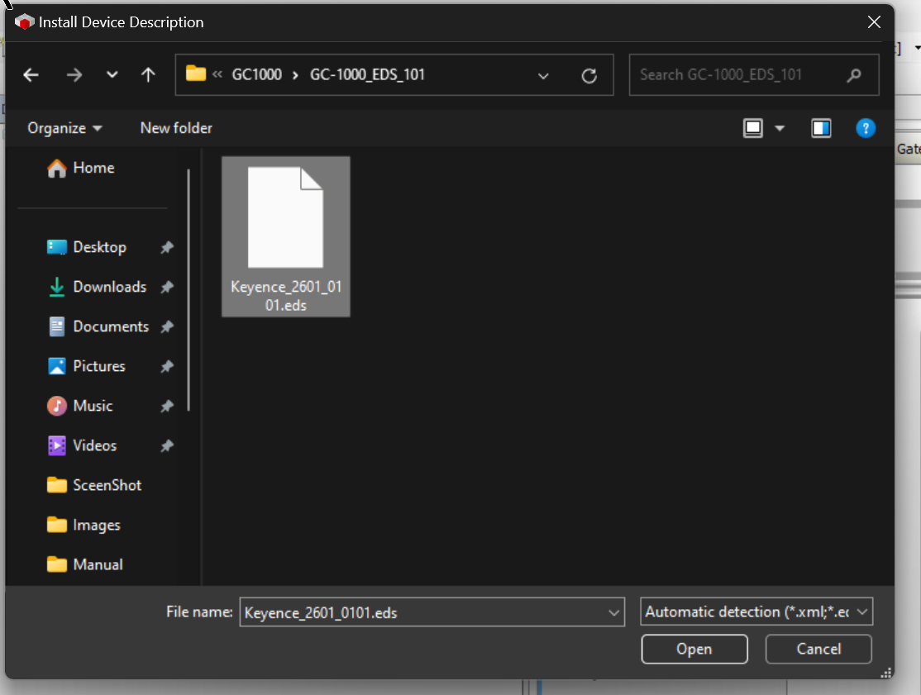Screen dimensions: 921x695
Task: Open view options dropdown arrow
Action: [780, 128]
